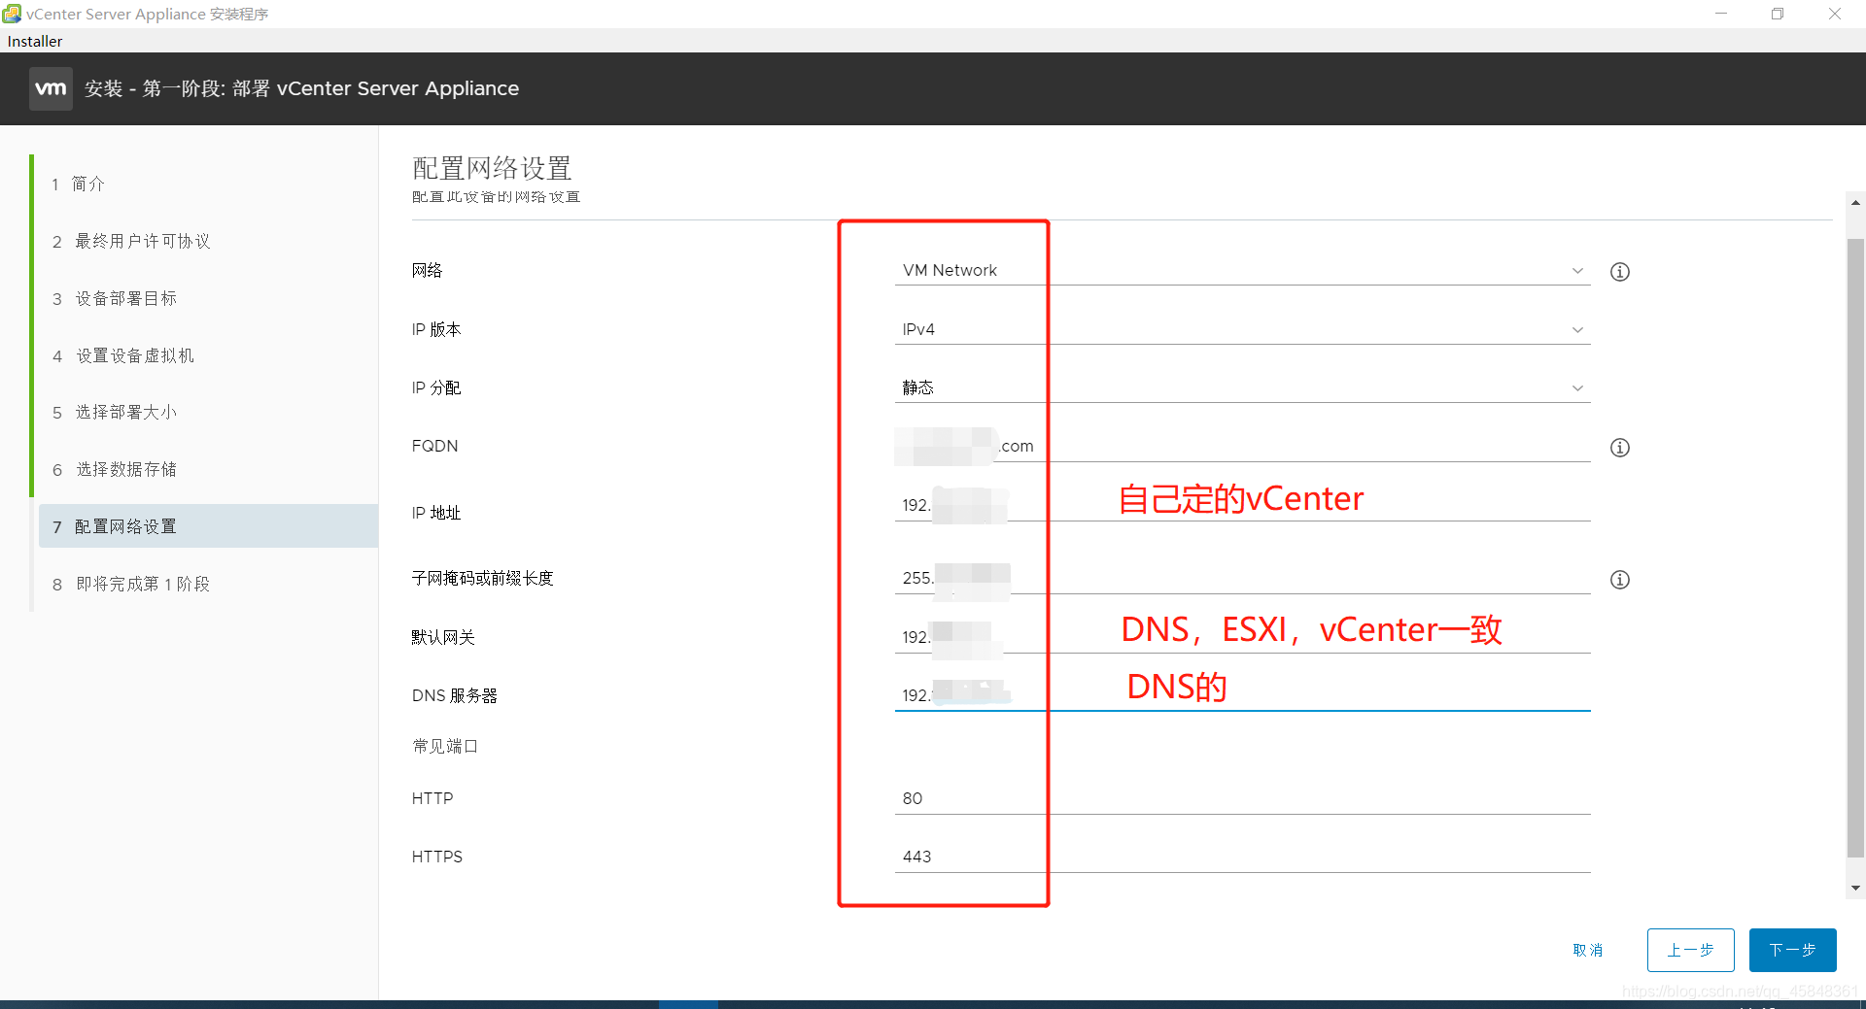Click the 下一步 next button

tap(1792, 950)
